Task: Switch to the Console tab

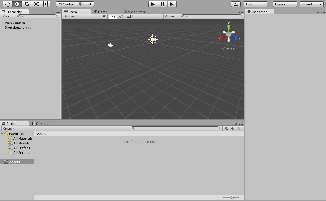Action: pos(41,123)
